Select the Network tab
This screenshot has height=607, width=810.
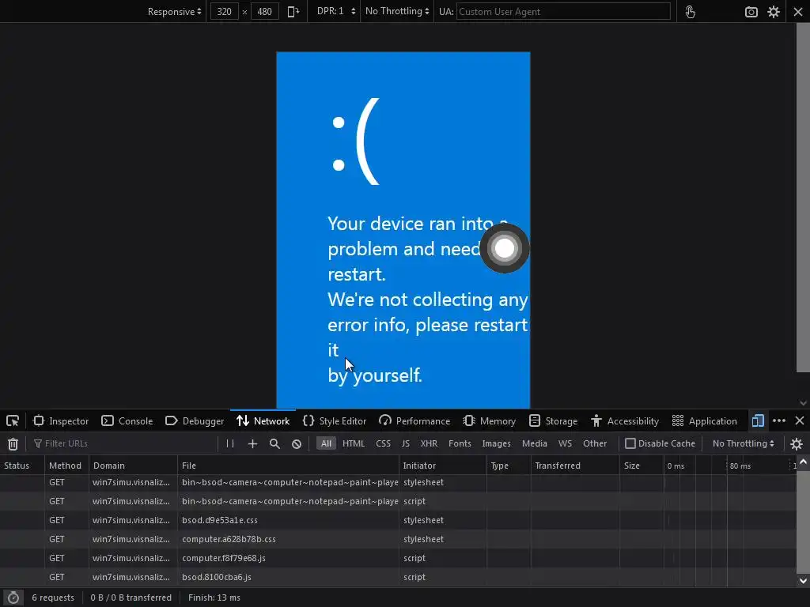click(x=263, y=421)
